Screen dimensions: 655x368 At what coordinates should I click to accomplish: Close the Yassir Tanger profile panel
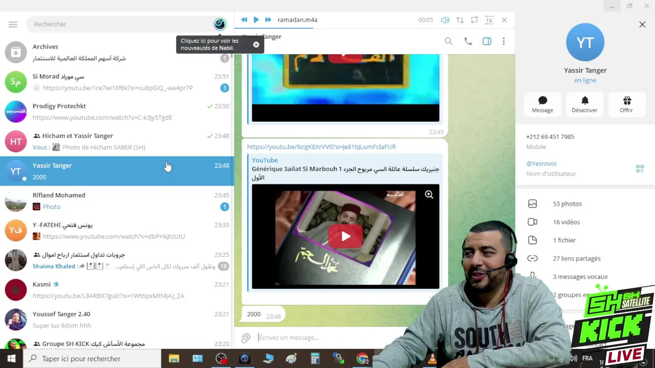tap(642, 24)
